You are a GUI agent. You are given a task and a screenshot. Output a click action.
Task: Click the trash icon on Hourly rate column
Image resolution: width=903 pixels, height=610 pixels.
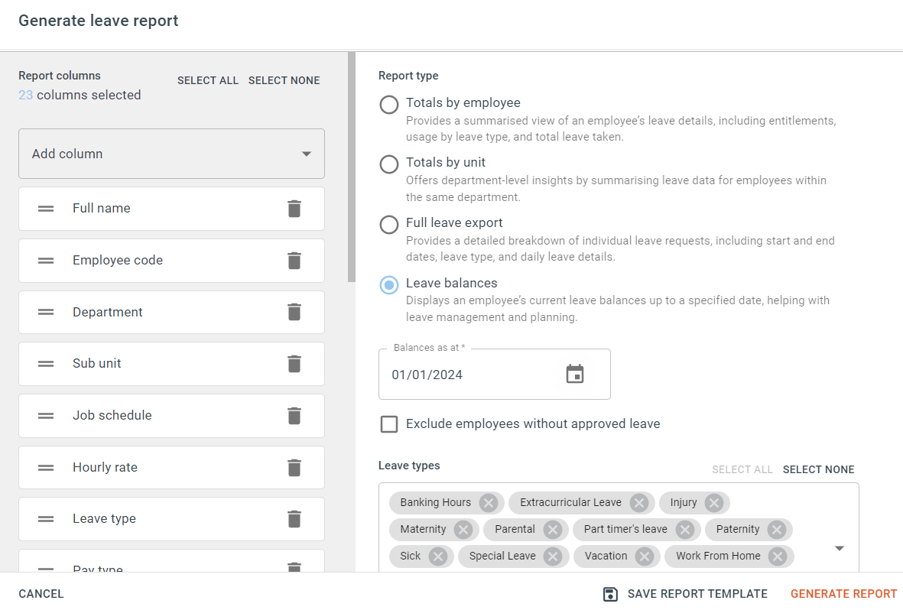pyautogui.click(x=294, y=467)
